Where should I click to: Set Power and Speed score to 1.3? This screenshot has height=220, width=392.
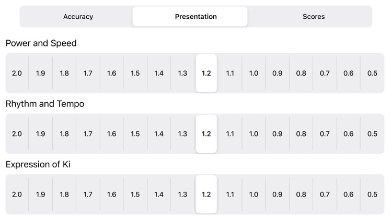tap(182, 73)
